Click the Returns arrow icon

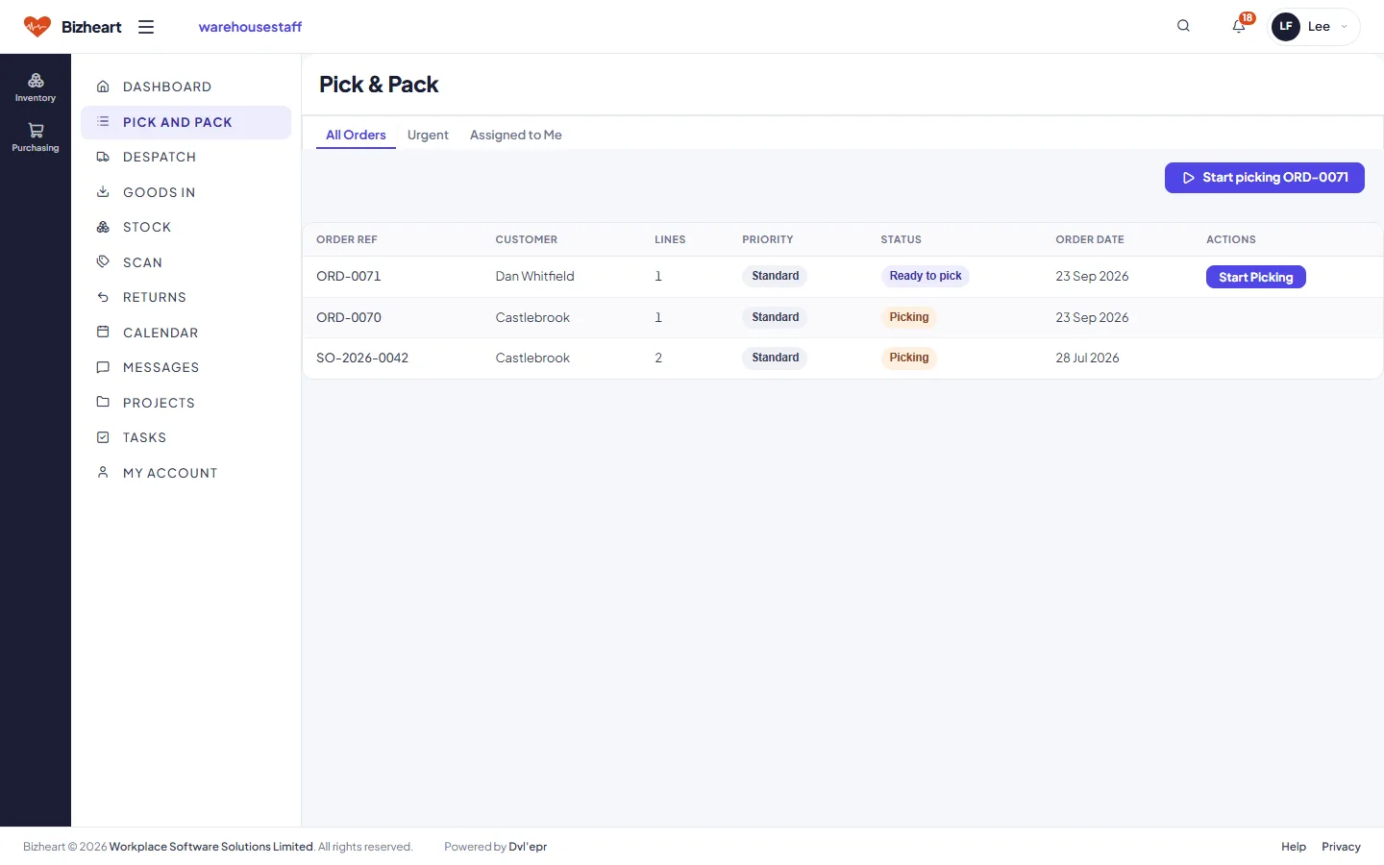[x=103, y=297]
